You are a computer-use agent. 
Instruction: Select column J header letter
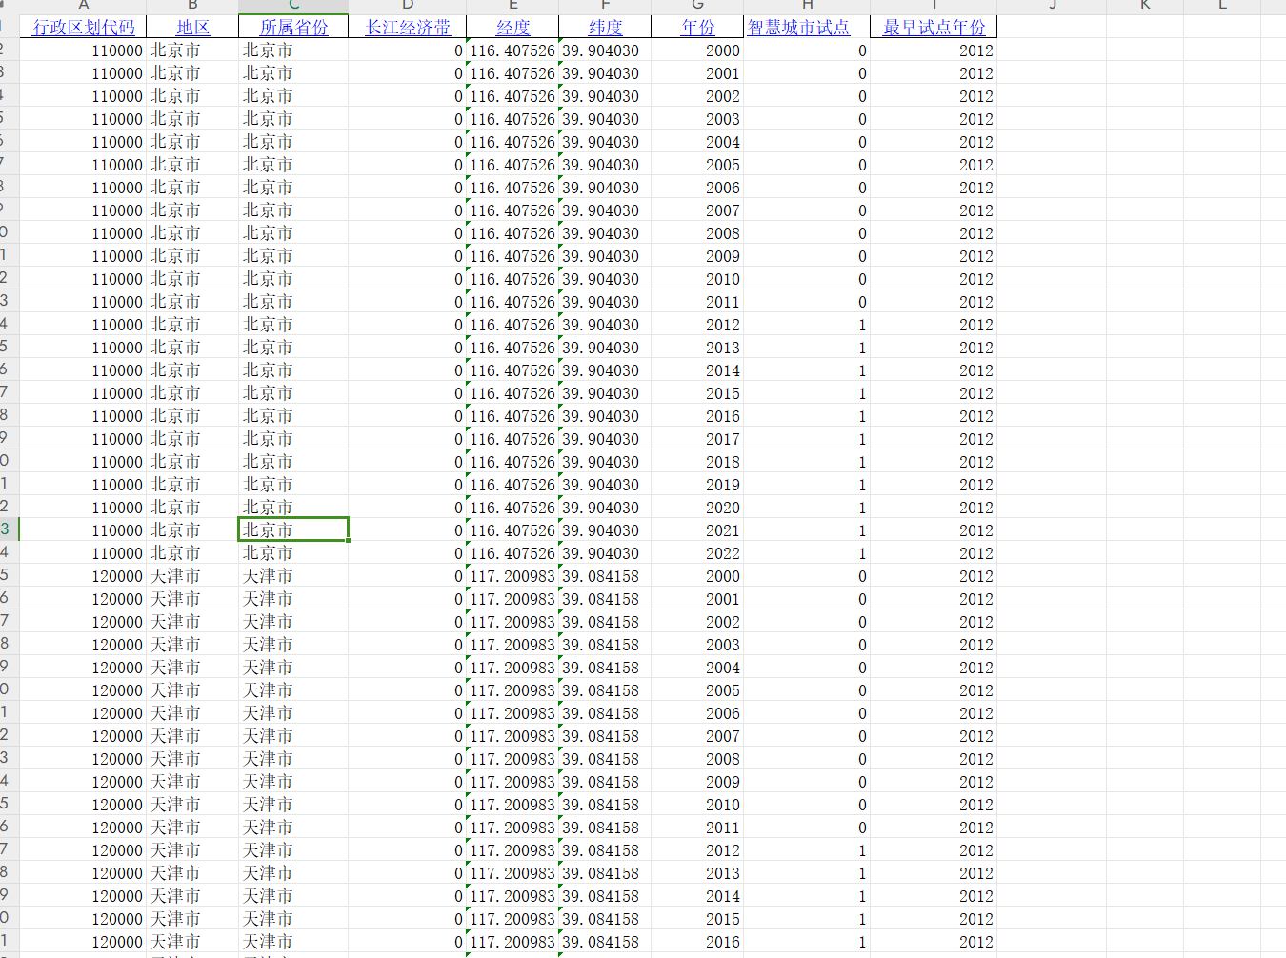(x=1053, y=6)
